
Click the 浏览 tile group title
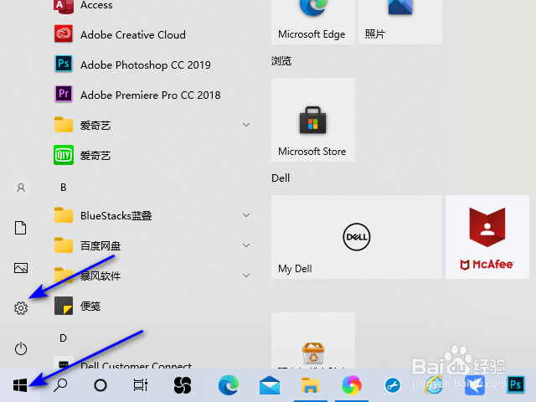[281, 61]
